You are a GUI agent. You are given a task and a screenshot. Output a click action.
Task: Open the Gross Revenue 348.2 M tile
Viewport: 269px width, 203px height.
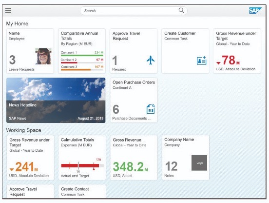[134, 158]
